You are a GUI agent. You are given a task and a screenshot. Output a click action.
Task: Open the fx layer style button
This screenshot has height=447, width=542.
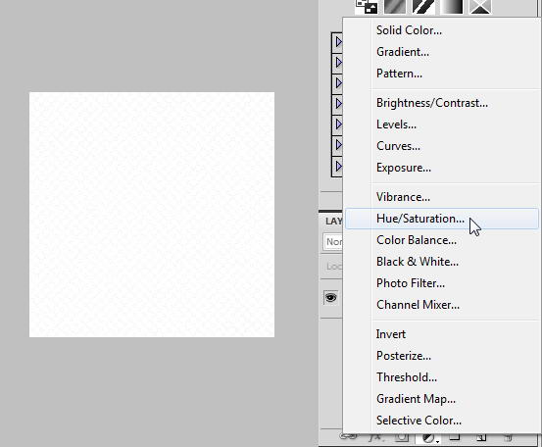(375, 437)
